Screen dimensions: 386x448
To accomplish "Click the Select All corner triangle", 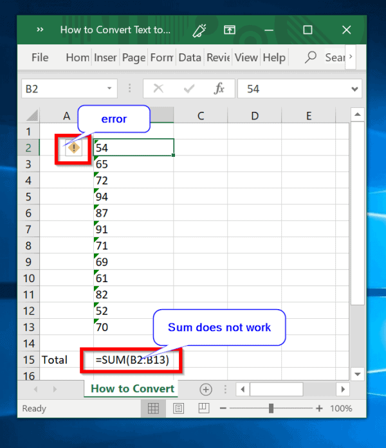I will point(32,115).
